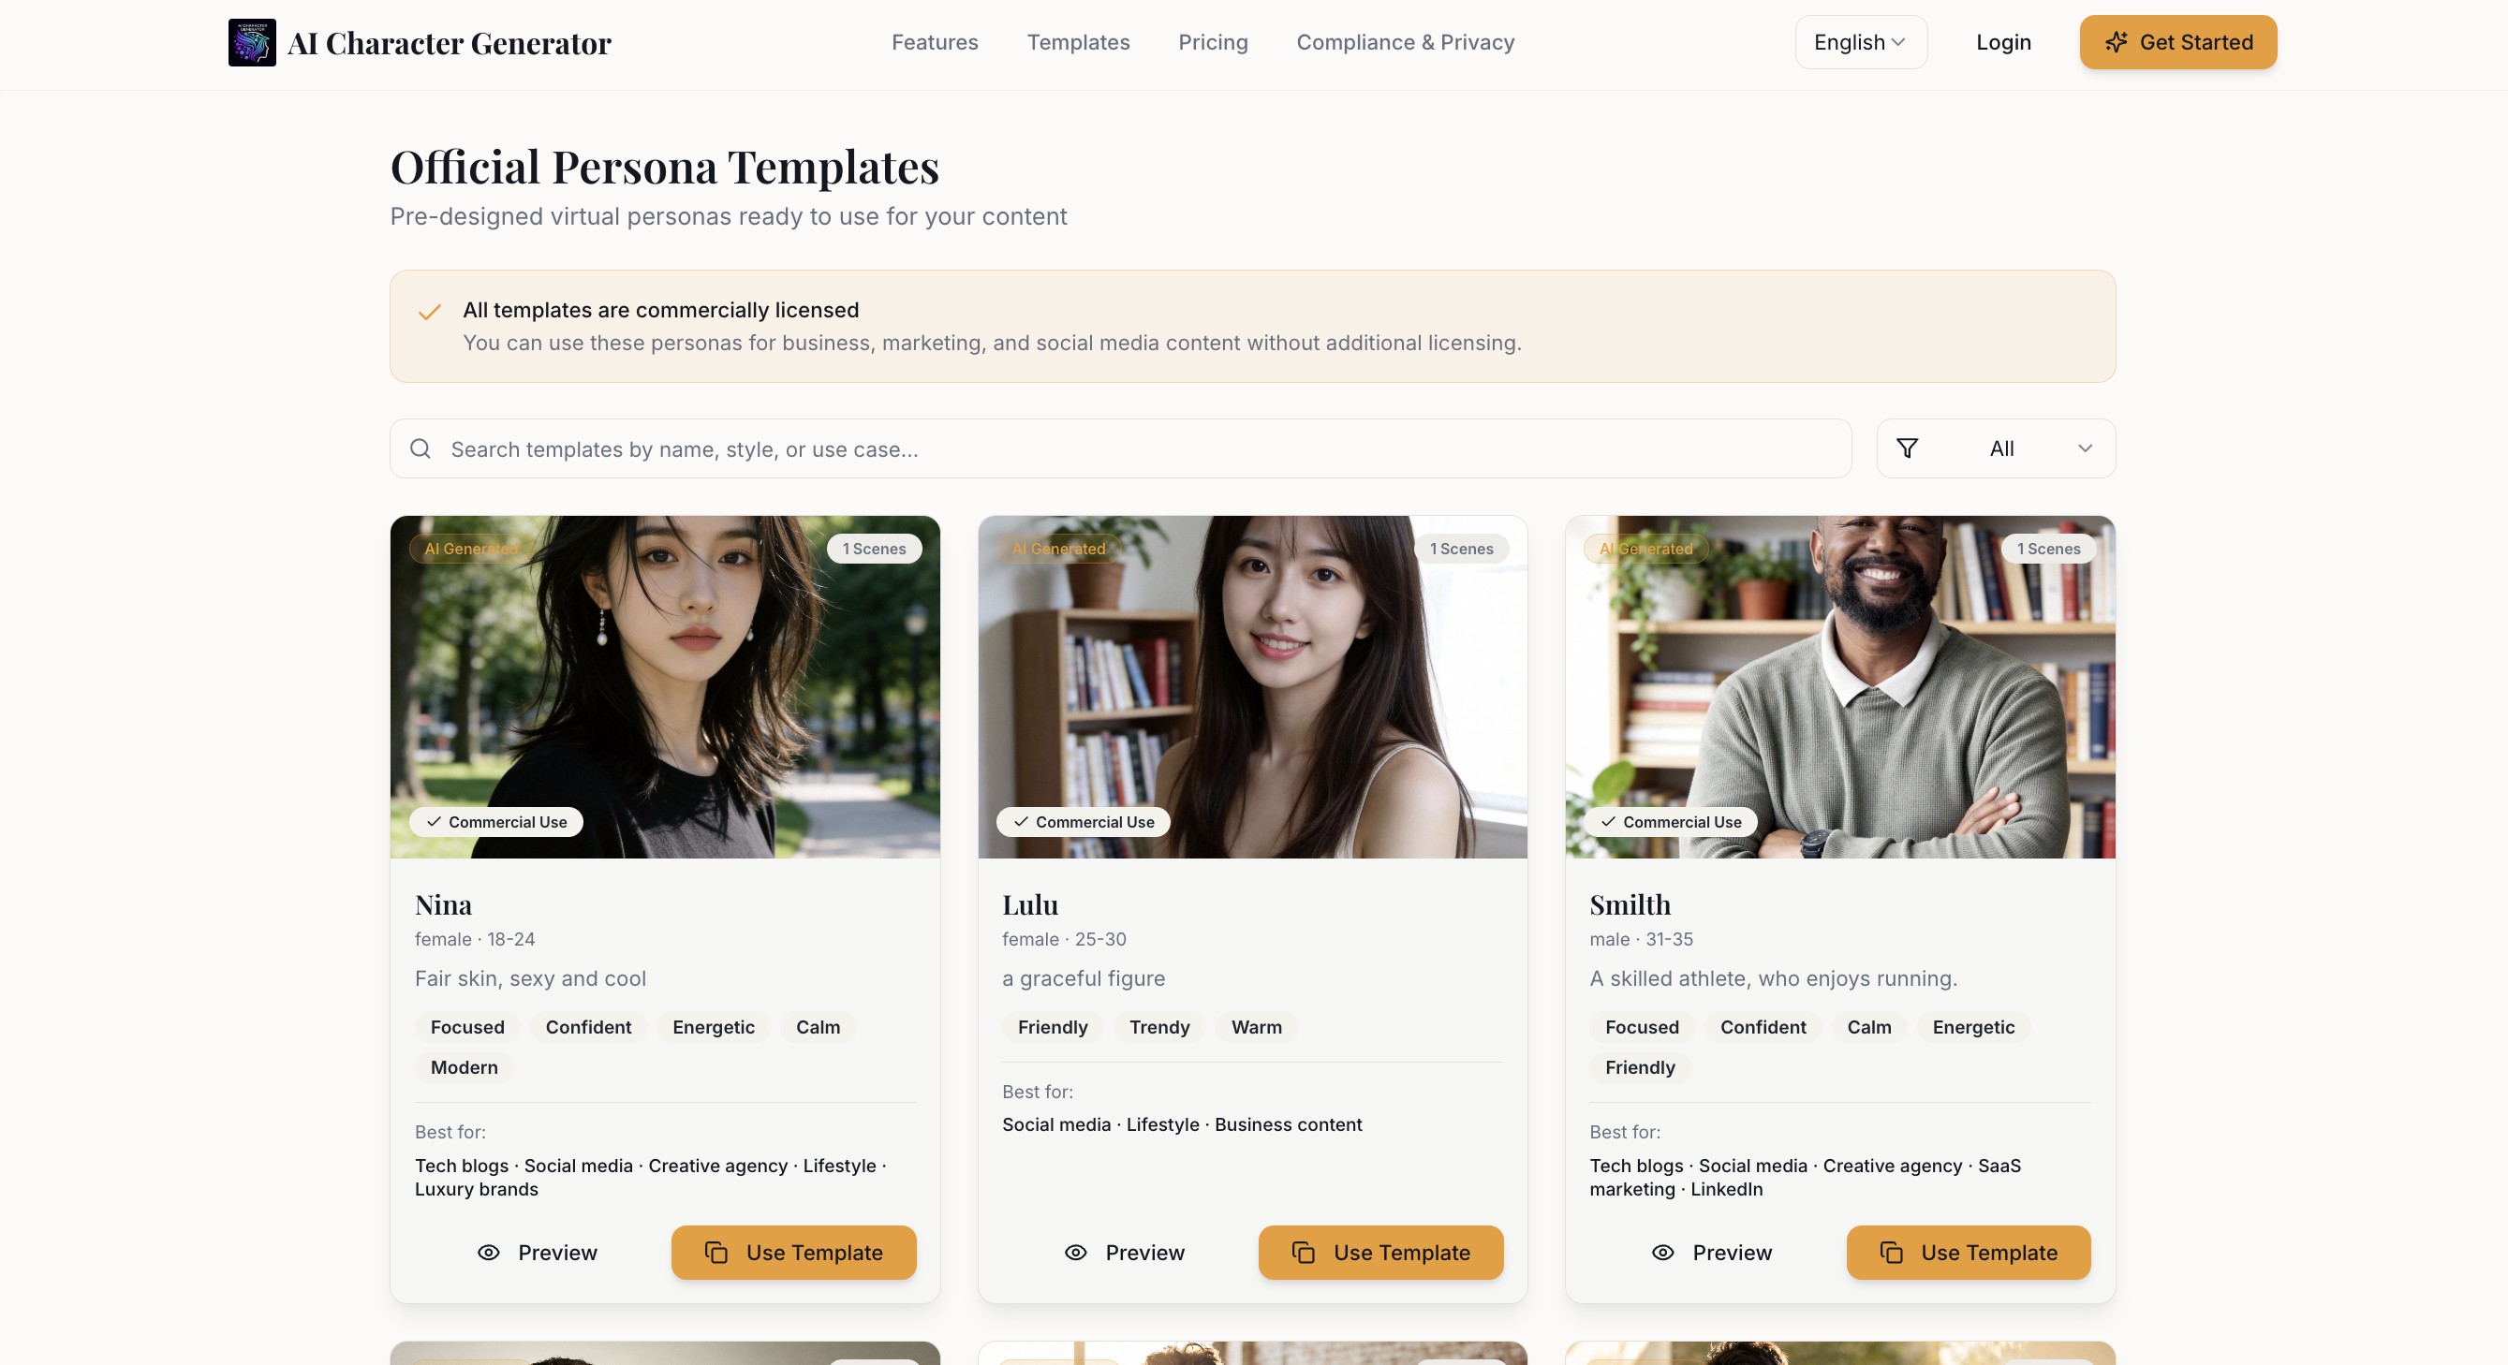Image resolution: width=2508 pixels, height=1365 pixels.
Task: Open the Templates nav item
Action: pos(1078,43)
